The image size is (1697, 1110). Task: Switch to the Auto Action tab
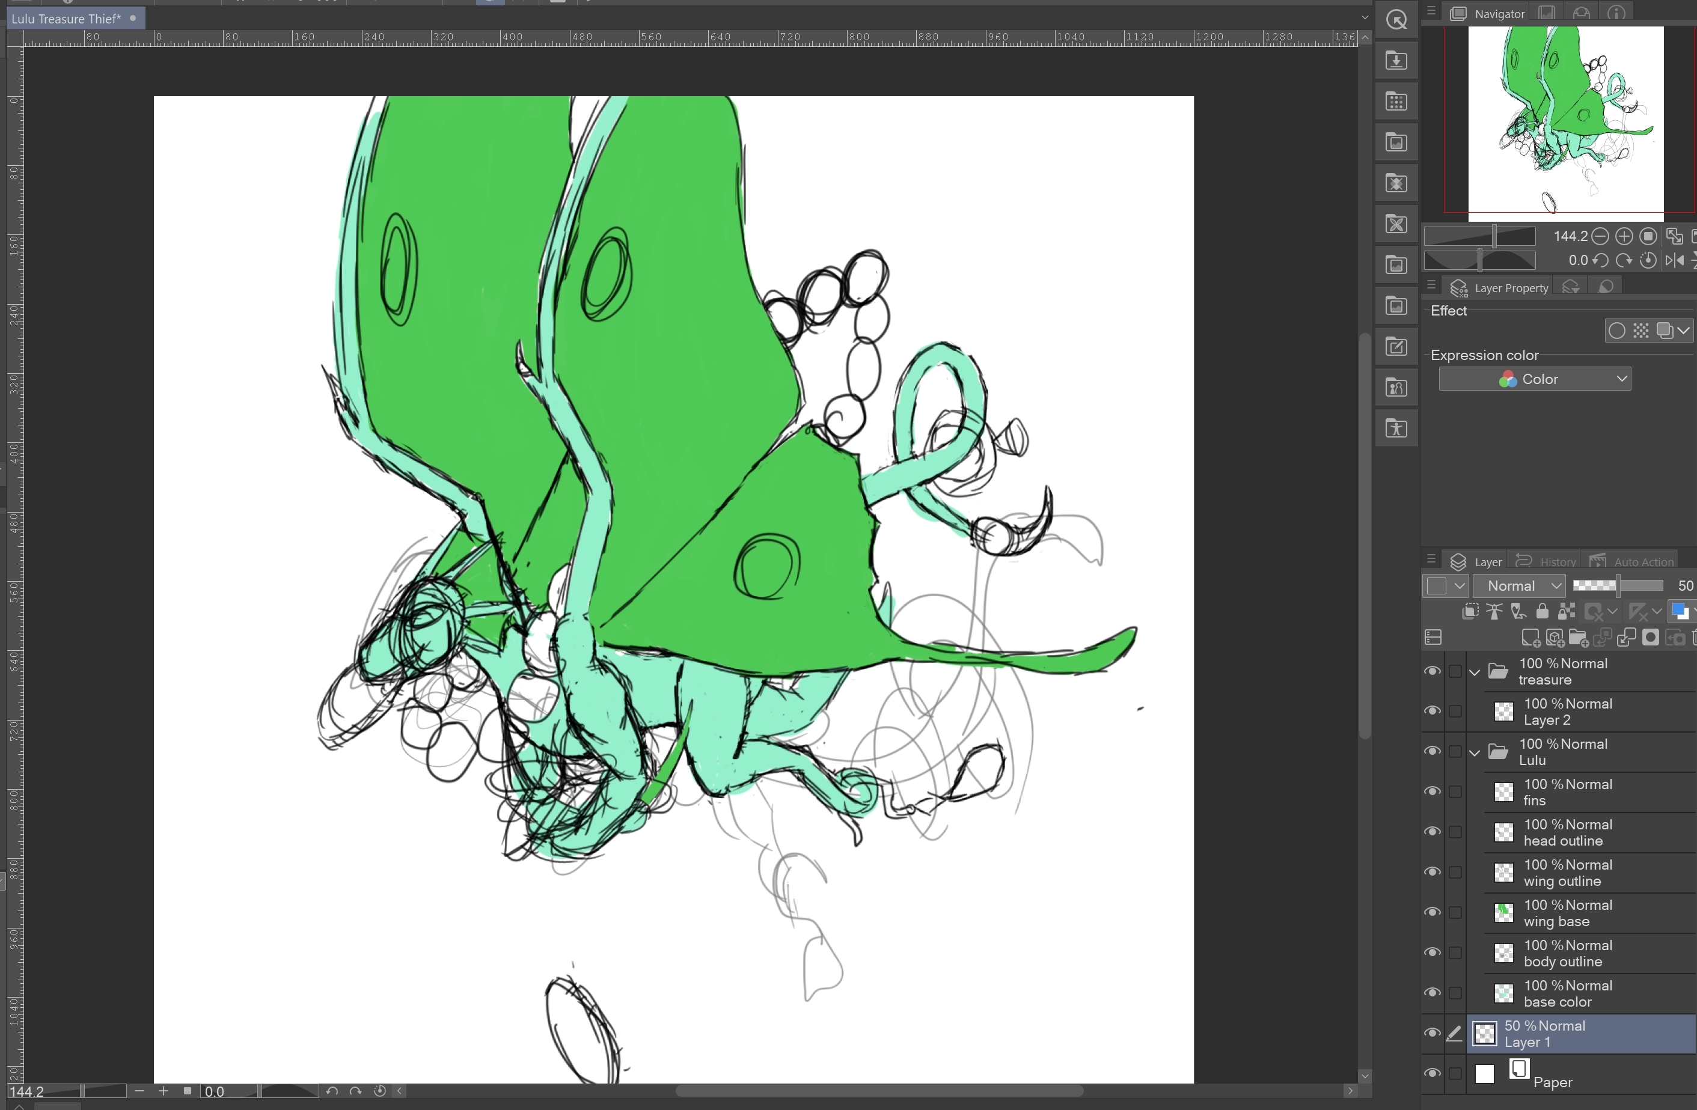1631,562
